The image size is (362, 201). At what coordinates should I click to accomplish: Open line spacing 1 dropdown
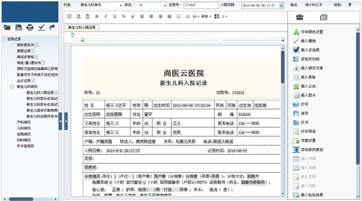pos(225,16)
